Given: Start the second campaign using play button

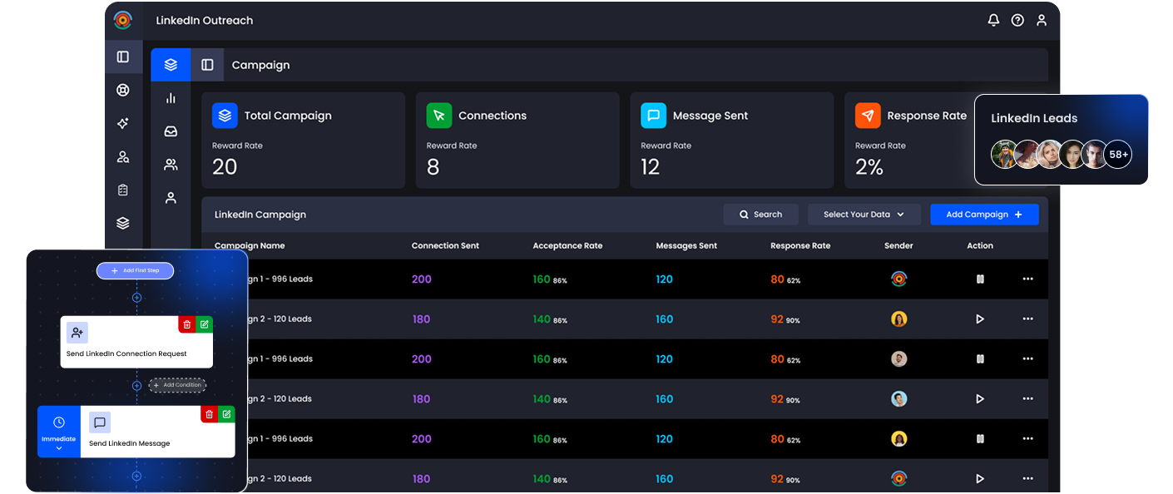Looking at the screenshot, I should [x=980, y=319].
